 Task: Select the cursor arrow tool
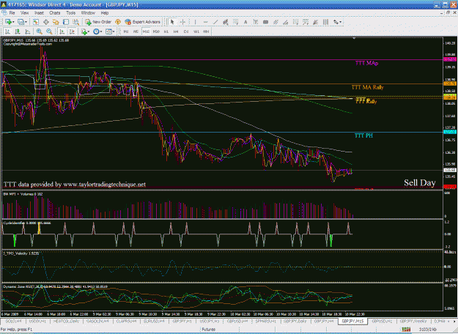click(172, 22)
